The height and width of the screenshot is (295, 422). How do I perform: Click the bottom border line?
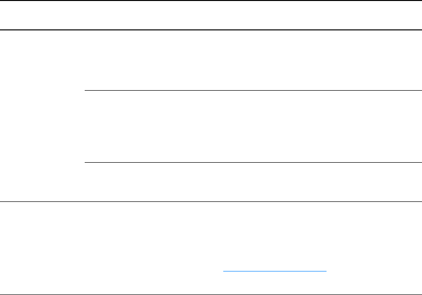[211, 295]
